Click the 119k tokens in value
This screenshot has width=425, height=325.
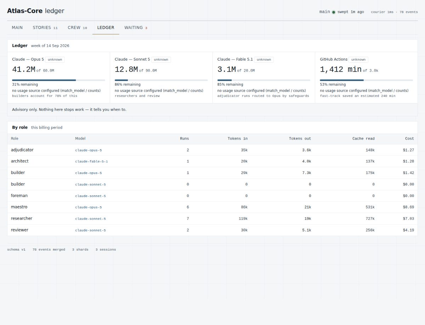[243, 219]
